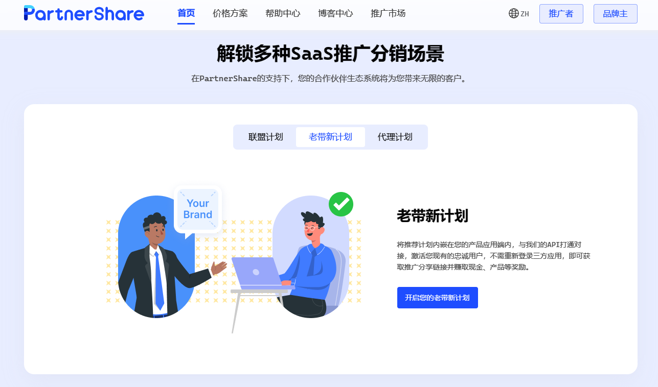658x387 pixels.
Task: Click the 推广者 button
Action: (561, 14)
